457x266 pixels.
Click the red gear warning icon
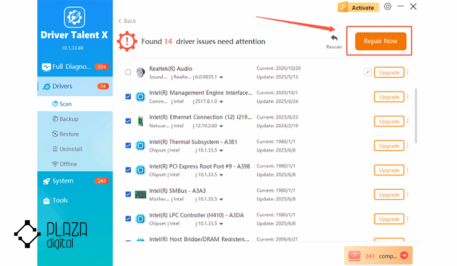pos(126,41)
